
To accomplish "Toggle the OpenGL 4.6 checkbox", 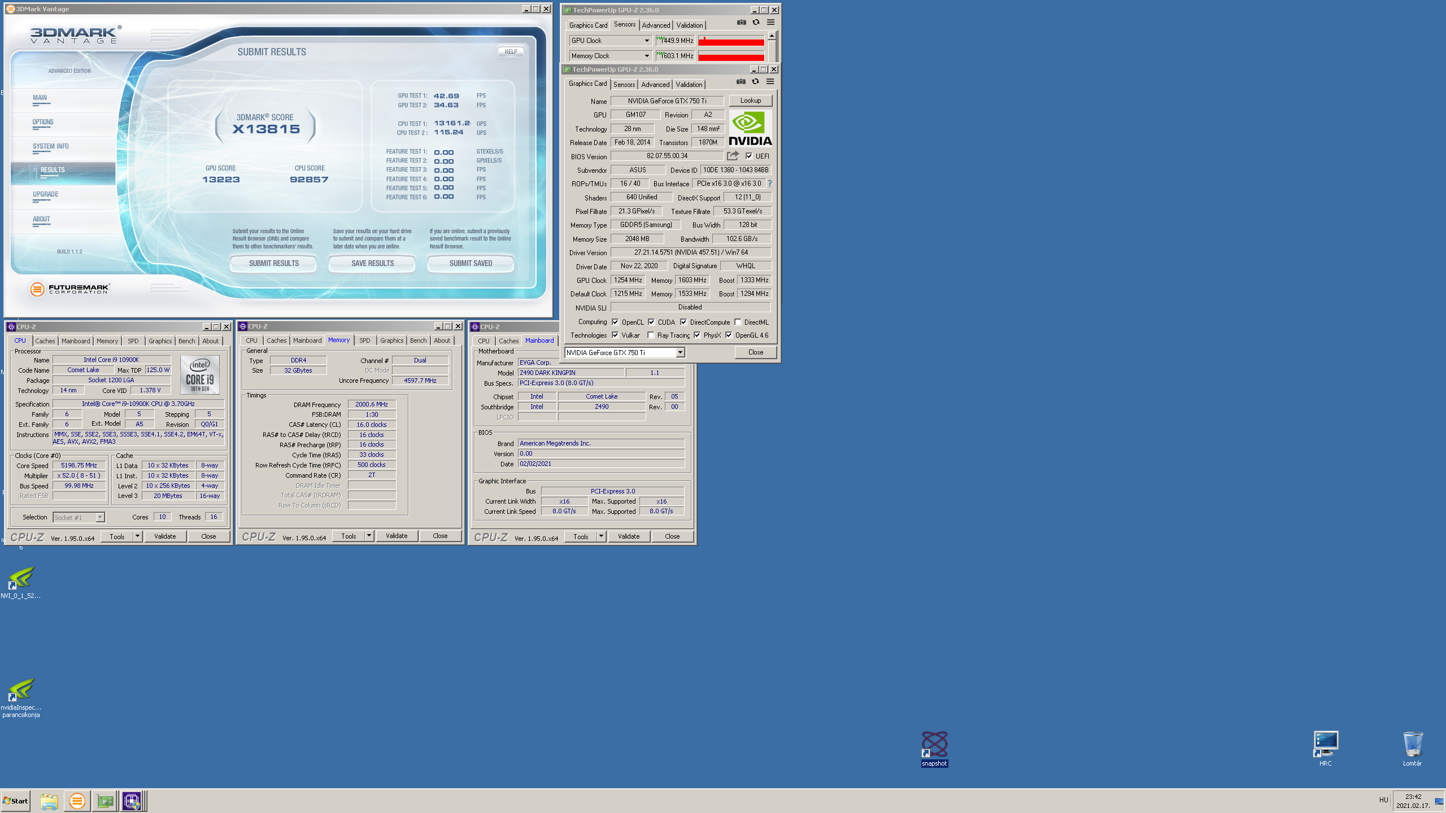I will [x=729, y=335].
